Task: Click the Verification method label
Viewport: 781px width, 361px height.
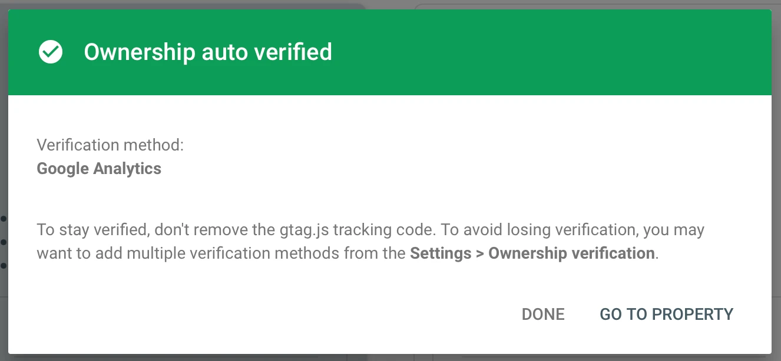Action: pyautogui.click(x=110, y=145)
